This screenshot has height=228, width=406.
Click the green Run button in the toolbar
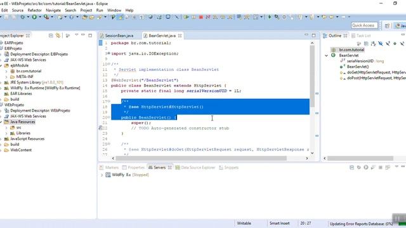click(34, 17)
